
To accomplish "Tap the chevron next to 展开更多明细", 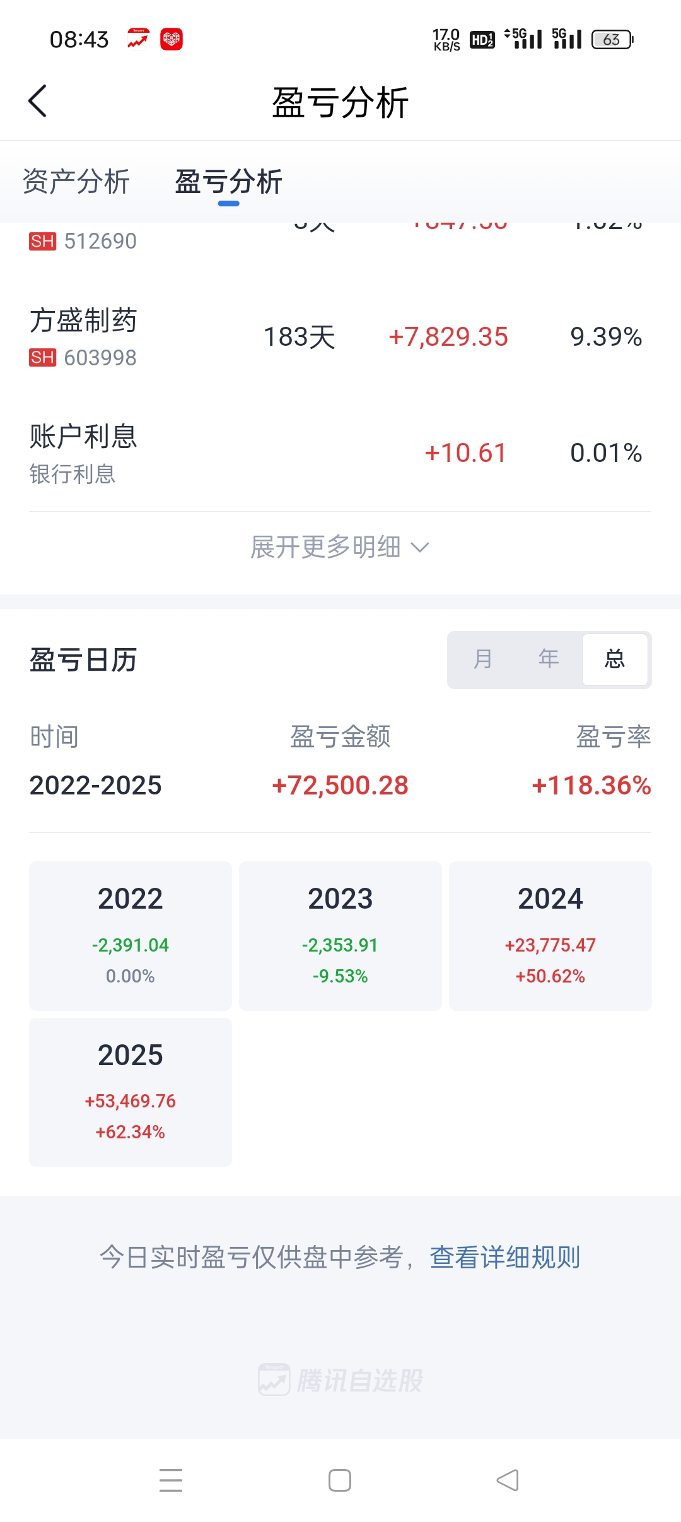I will coord(420,547).
